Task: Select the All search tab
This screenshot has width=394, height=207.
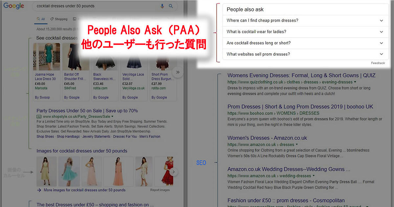Action: pyautogui.click(x=41, y=19)
